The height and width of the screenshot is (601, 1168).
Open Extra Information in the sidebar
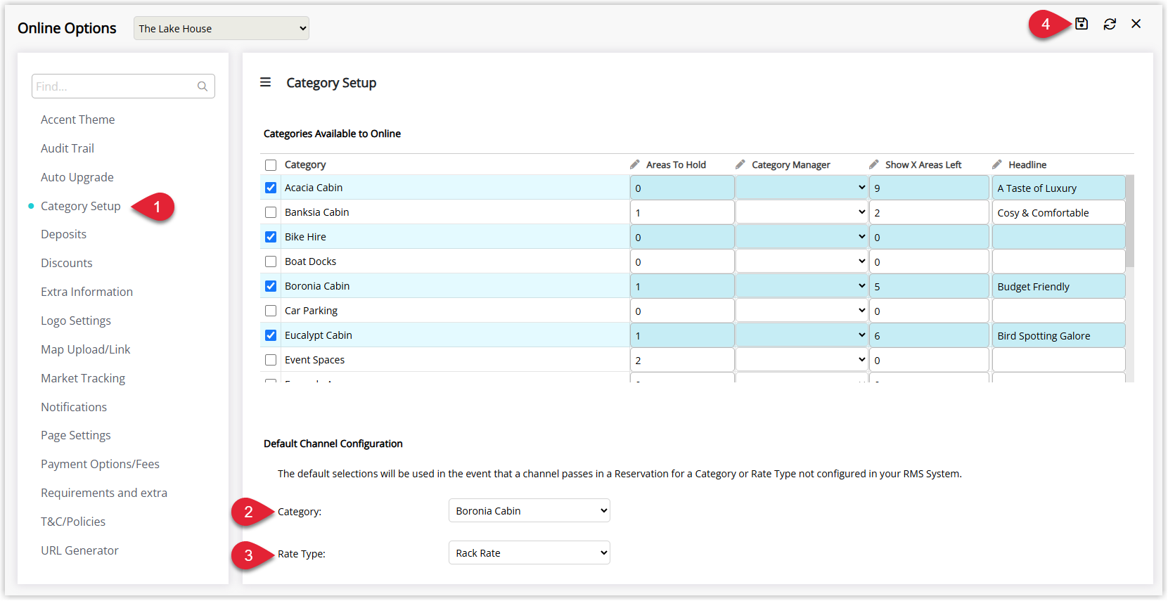(86, 292)
